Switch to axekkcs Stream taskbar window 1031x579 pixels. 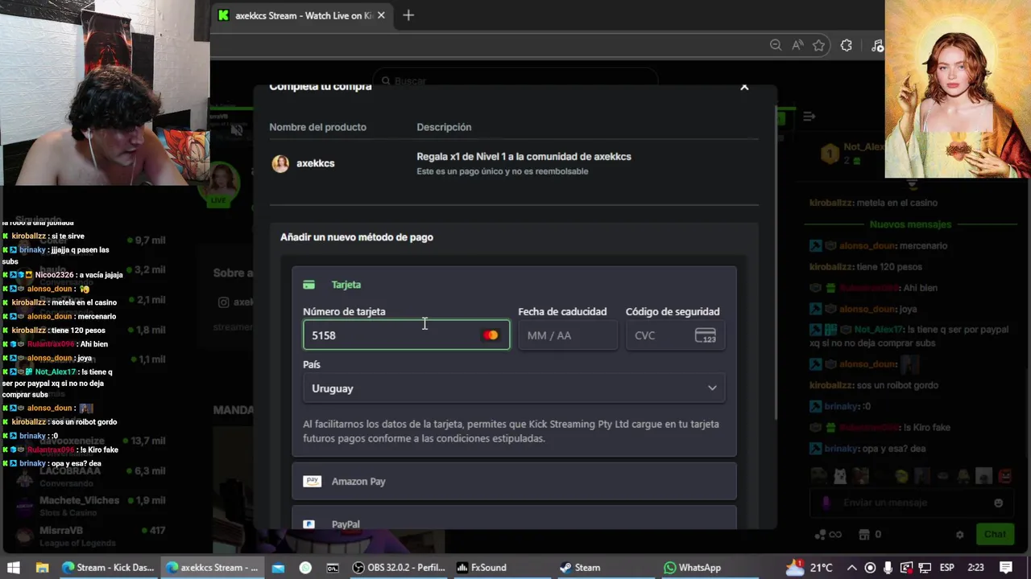212,568
